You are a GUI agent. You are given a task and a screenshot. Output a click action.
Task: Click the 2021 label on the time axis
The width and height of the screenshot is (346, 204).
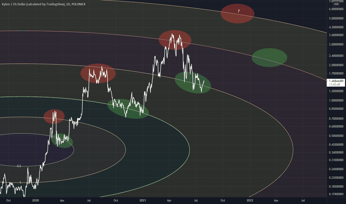(143, 200)
